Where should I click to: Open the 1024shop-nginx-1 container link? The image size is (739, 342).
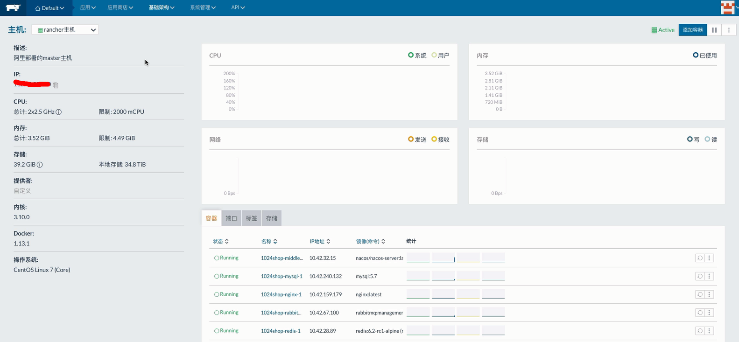(281, 294)
